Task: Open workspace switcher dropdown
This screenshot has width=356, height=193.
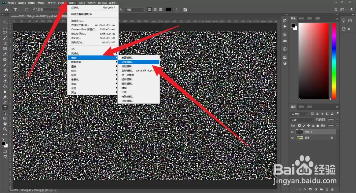Action: (343, 10)
